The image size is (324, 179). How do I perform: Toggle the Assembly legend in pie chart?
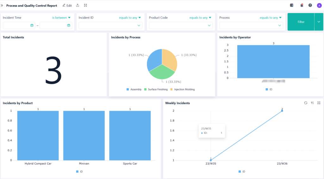(x=134, y=90)
